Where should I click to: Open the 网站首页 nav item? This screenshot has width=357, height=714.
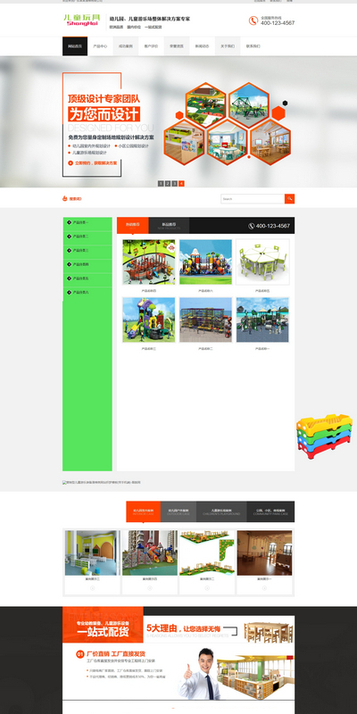click(x=75, y=46)
